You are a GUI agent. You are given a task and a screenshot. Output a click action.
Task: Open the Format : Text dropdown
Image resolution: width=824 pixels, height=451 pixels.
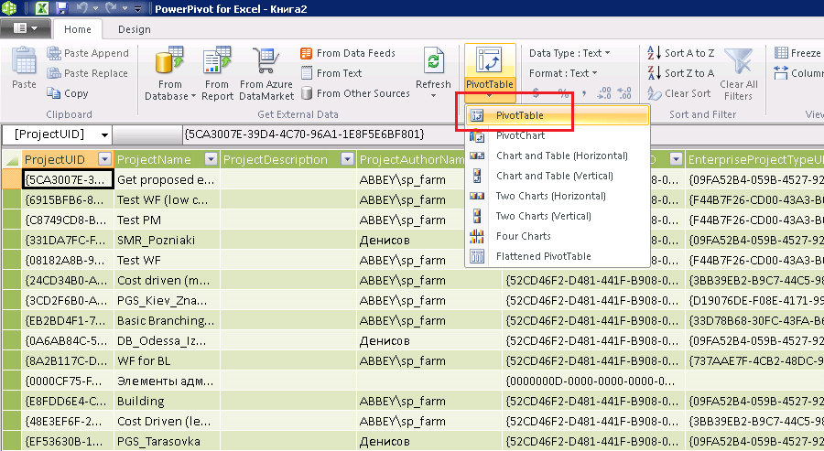tap(563, 73)
